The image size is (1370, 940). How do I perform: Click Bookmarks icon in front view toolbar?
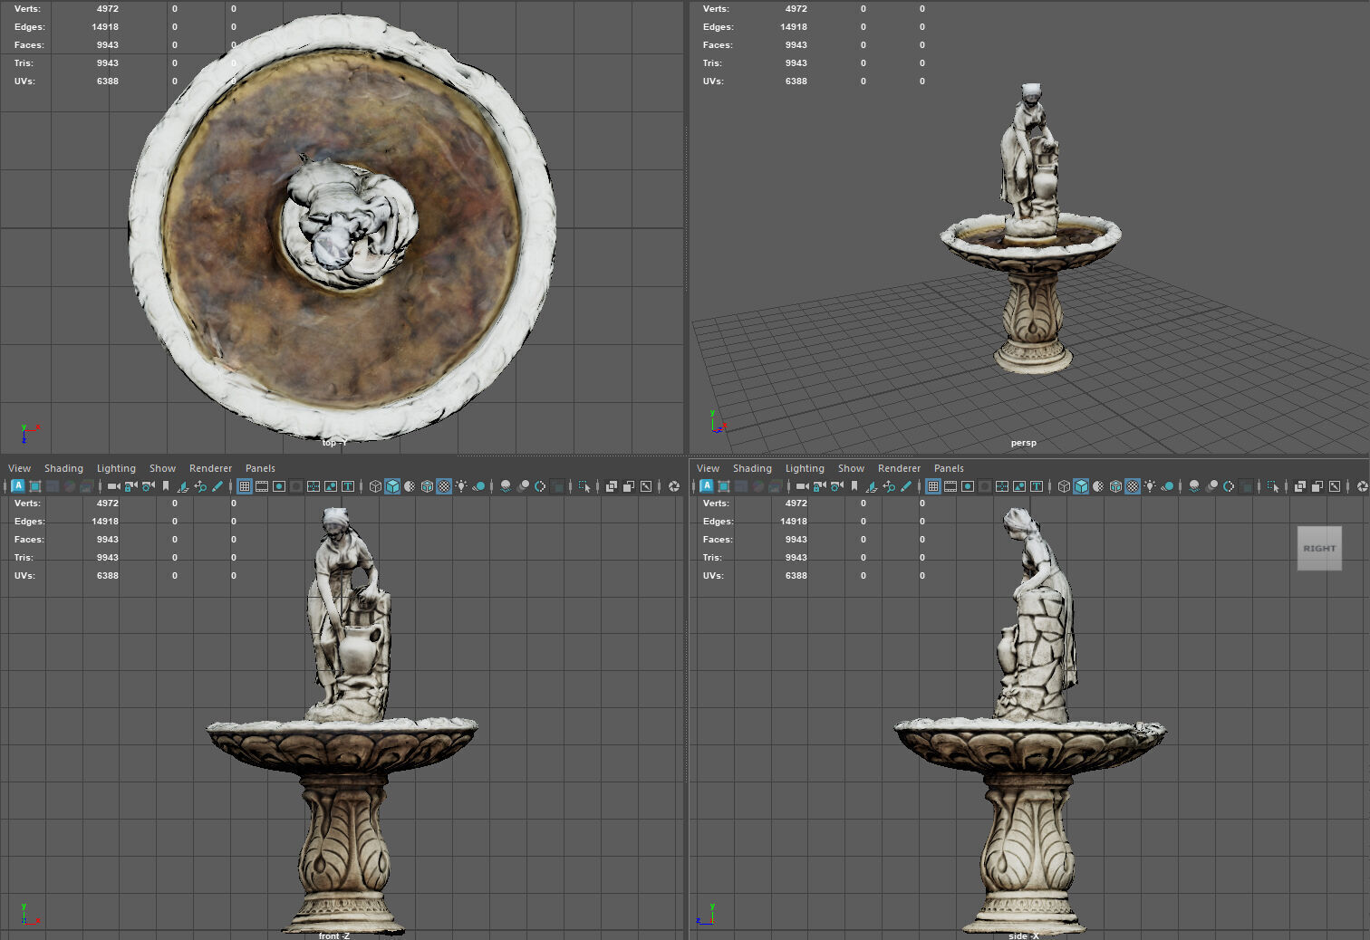point(166,486)
